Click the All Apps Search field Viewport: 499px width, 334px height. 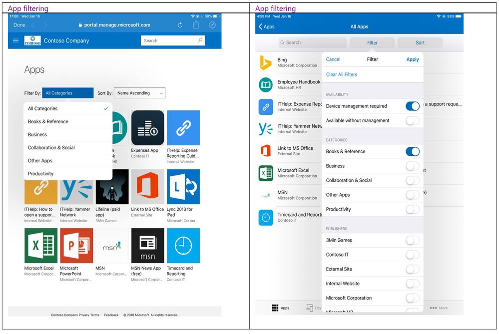click(312, 42)
